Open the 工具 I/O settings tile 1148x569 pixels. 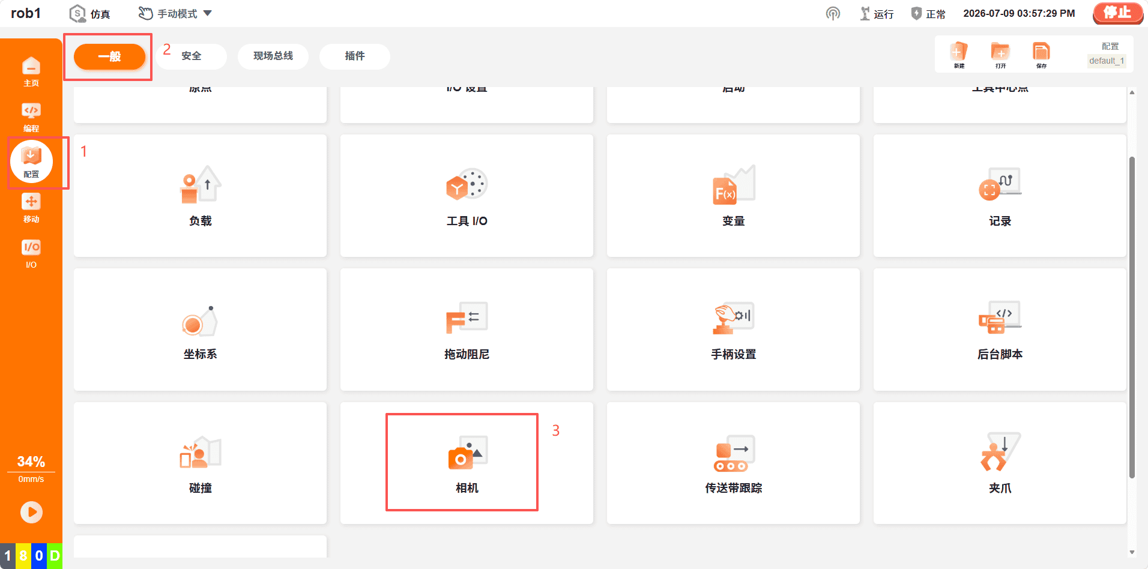pyautogui.click(x=467, y=196)
